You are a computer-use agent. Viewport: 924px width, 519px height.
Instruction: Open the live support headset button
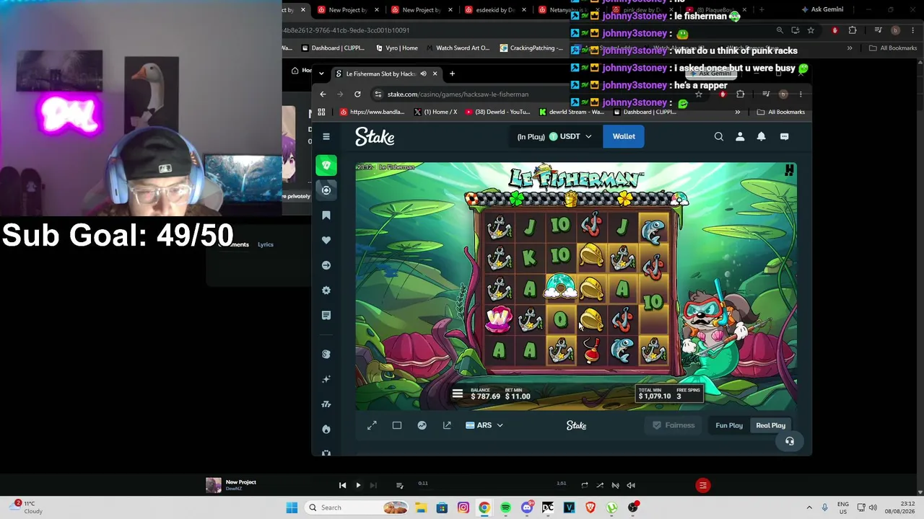[x=790, y=441]
